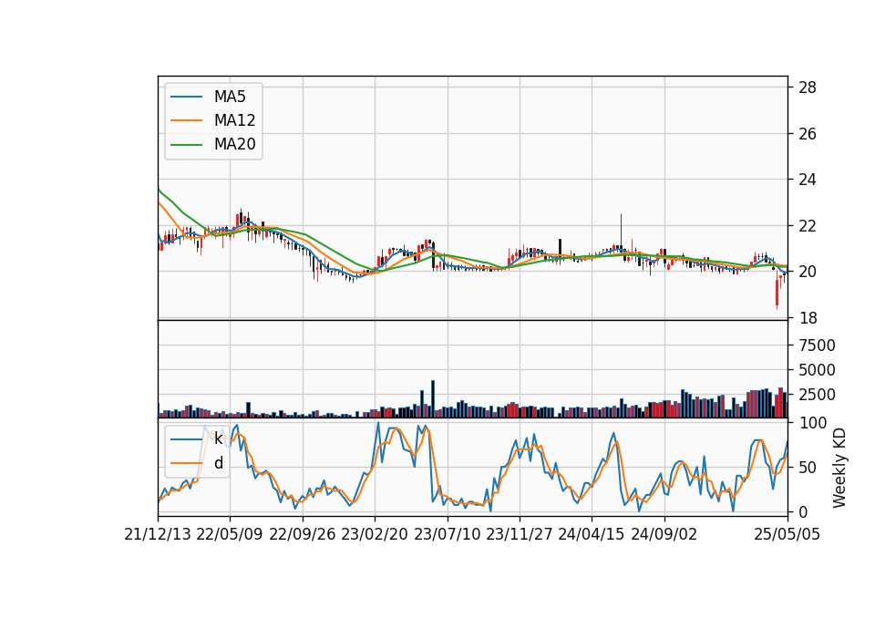This screenshot has width=875, height=629.
Task: Click the volume axis value 7500
Action: (817, 345)
